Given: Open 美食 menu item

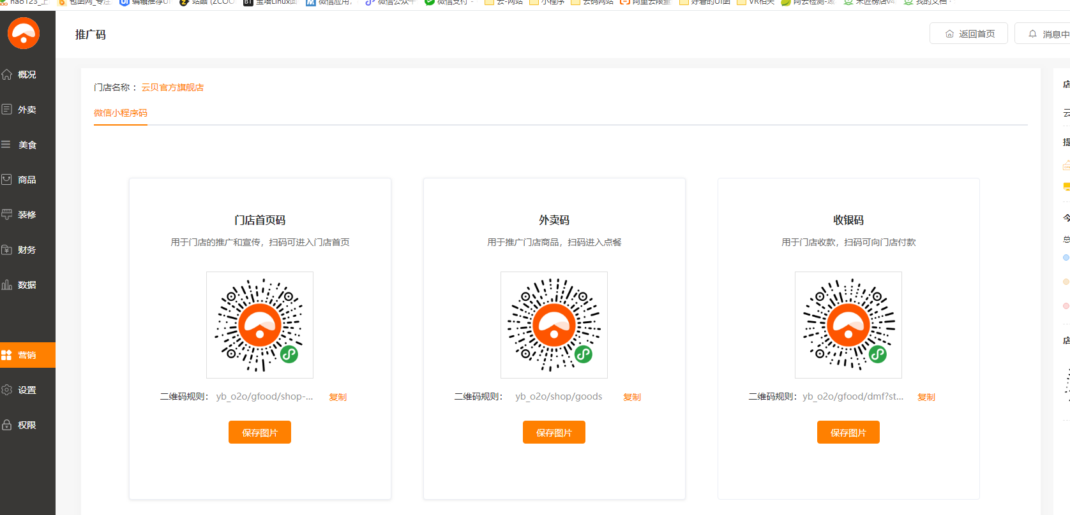Looking at the screenshot, I should [27, 145].
